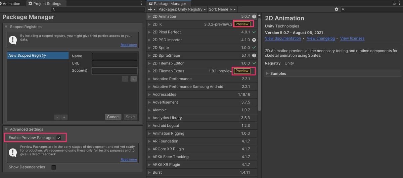Open View licenses link
Image resolution: width=403 pixels, height=178 pixels.
click(352, 39)
